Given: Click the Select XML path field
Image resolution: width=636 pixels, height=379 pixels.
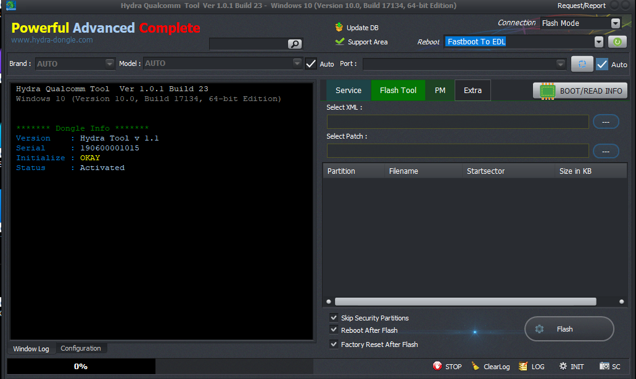Looking at the screenshot, I should tap(458, 121).
